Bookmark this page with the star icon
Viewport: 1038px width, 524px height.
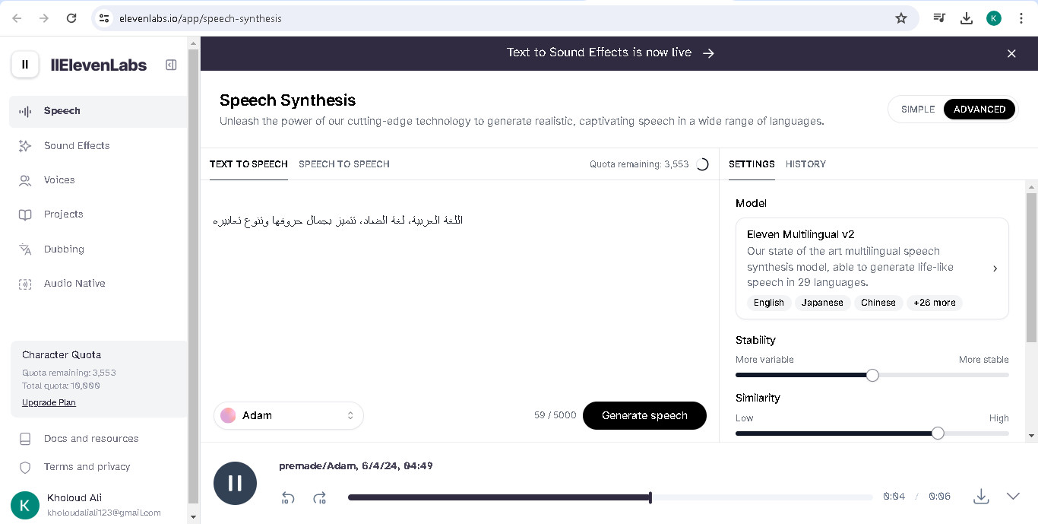point(901,18)
